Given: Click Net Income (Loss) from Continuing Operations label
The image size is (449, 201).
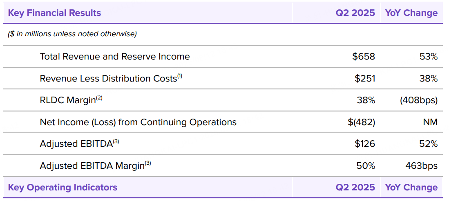Looking at the screenshot, I should click(x=138, y=122).
